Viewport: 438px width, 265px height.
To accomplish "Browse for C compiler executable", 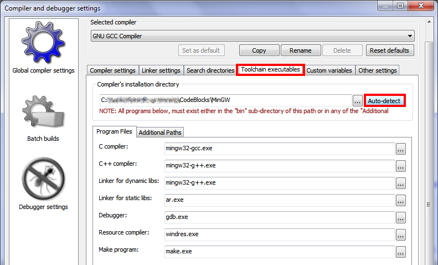I will (x=401, y=149).
